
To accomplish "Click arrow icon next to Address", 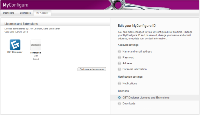I will pyautogui.click(x=119, y=63).
